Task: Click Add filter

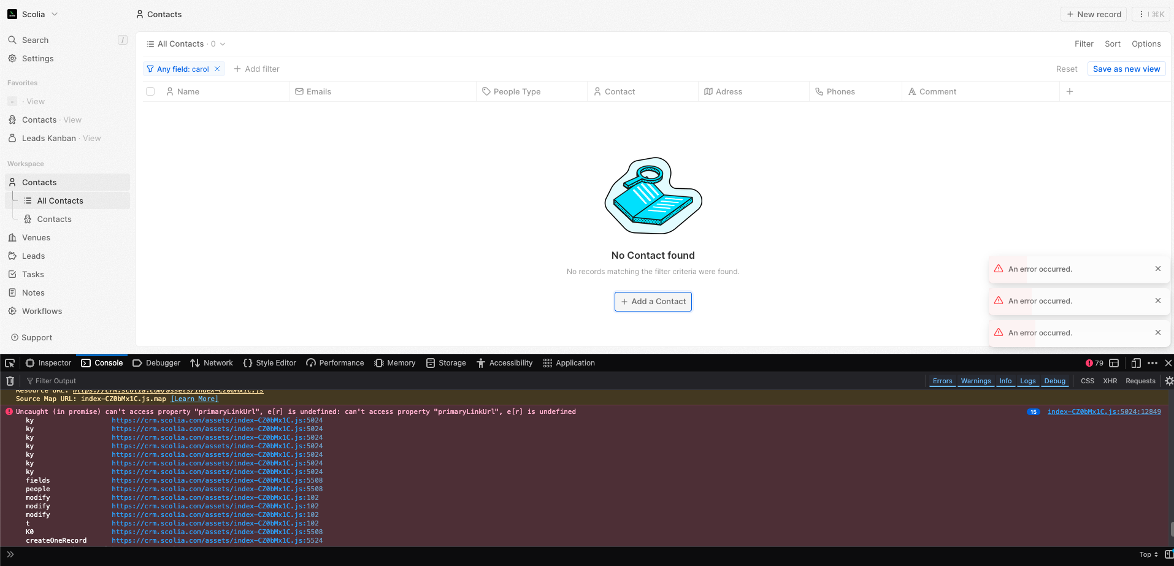Action: point(256,69)
